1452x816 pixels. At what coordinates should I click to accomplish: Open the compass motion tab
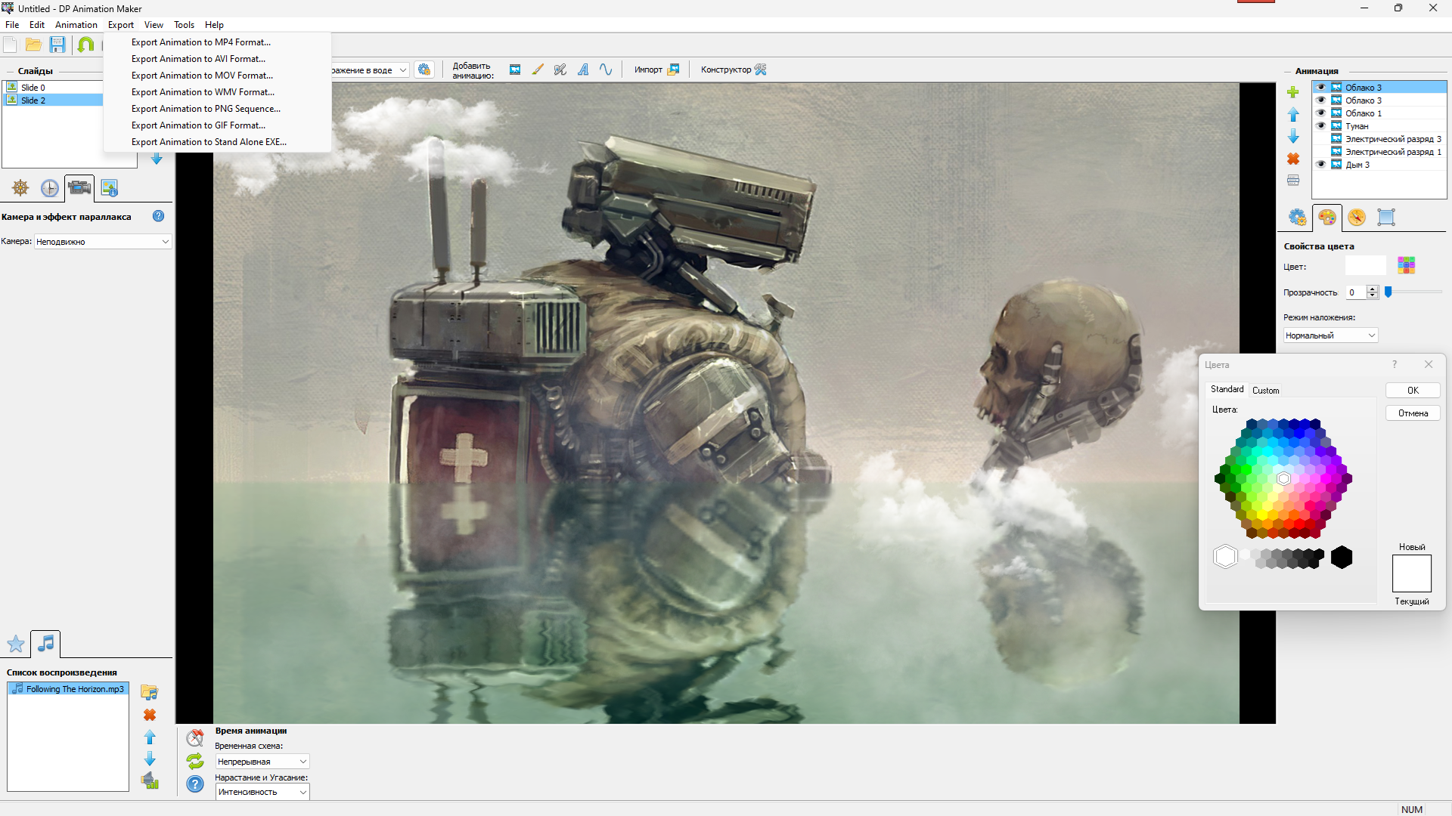[1357, 218]
